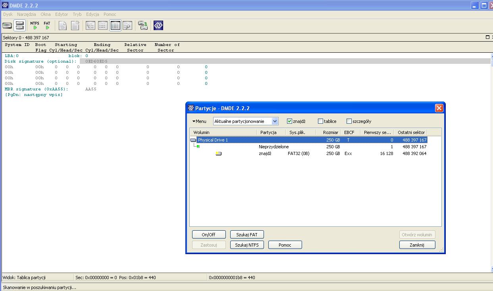Sort by the Sys.plik. column header
493x291 pixels.
click(x=301, y=132)
